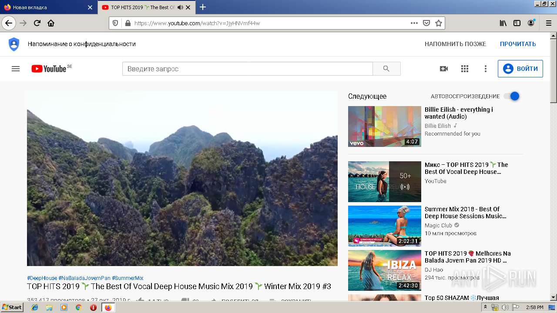
Task: Open the Windows Start button
Action: click(x=12, y=307)
